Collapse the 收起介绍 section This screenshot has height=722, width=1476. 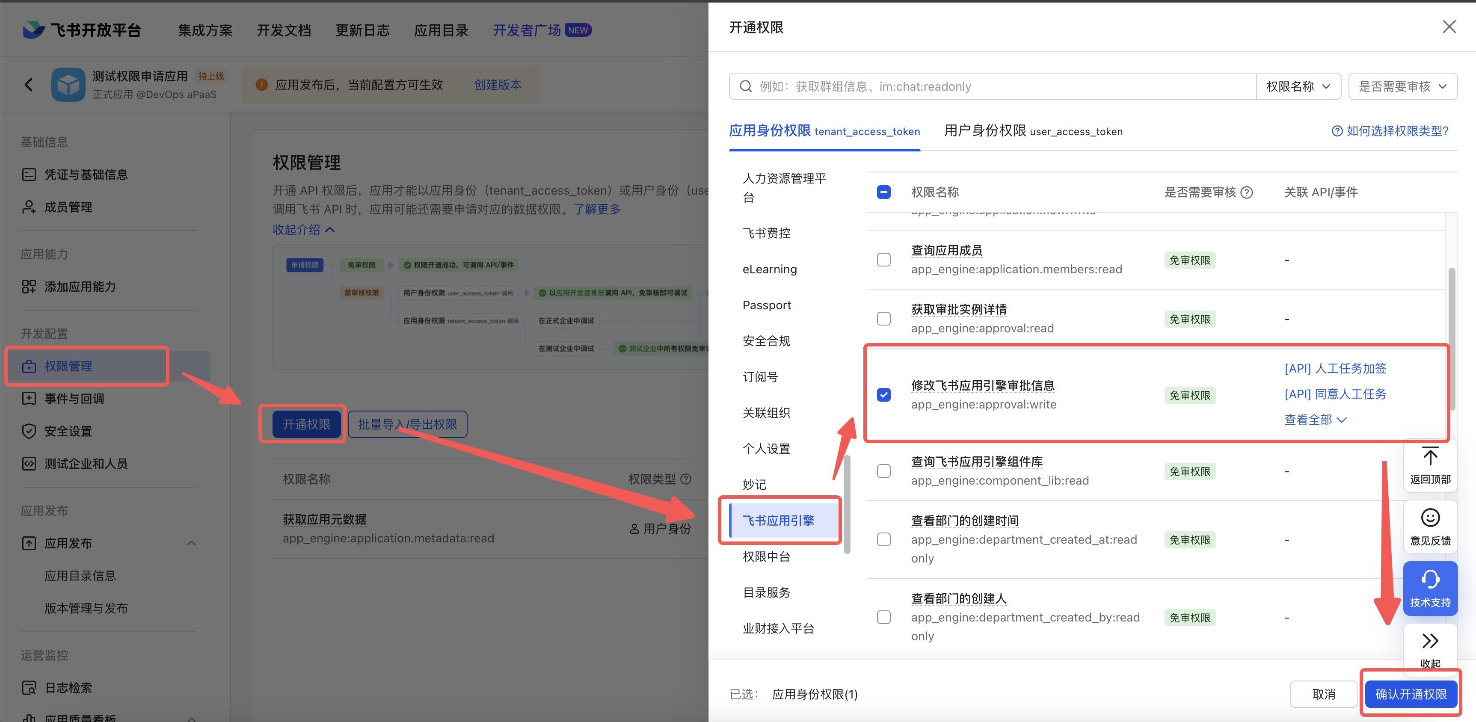303,230
